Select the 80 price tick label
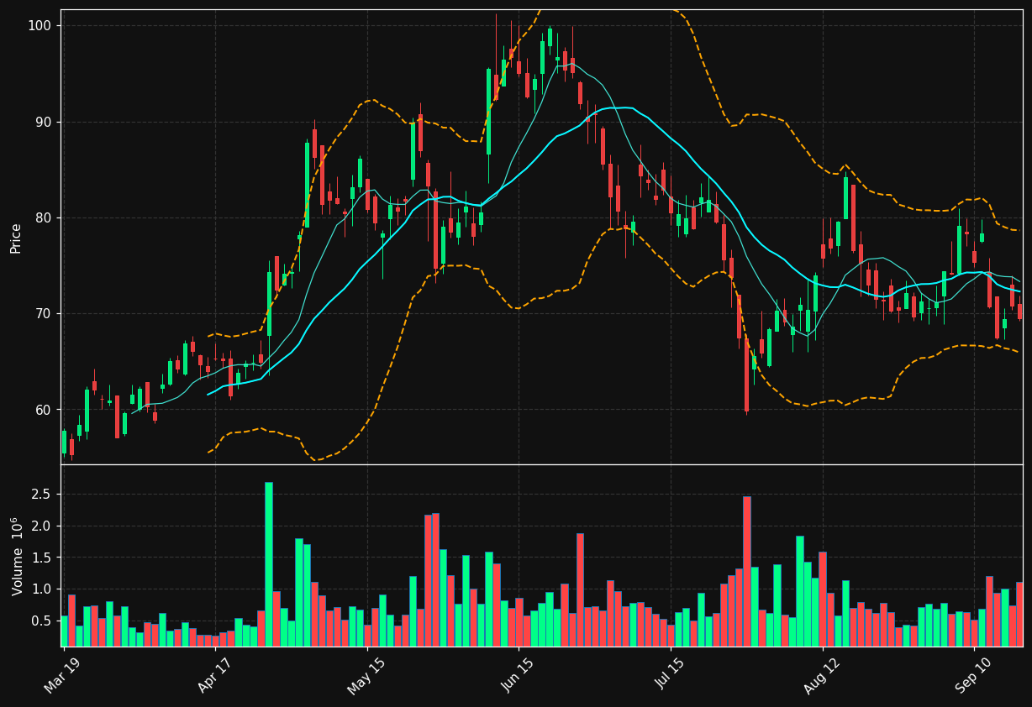Screen dimensions: 1032x707 [x=41, y=217]
